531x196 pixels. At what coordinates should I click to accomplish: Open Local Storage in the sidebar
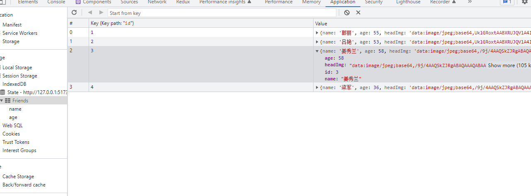[x=17, y=68]
